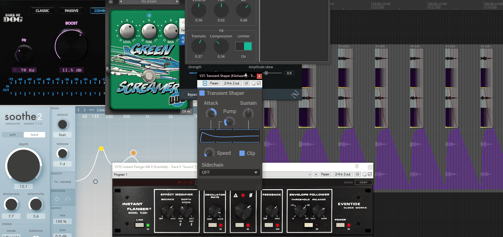
Task: Toggle the soothe2 sidechain power icon
Action: [57, 199]
